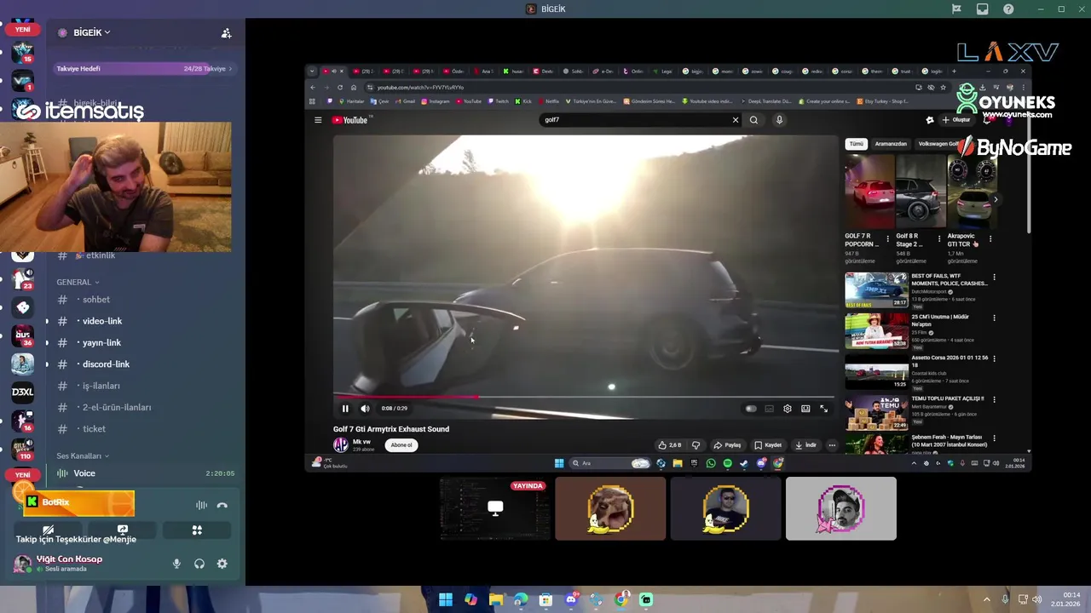The width and height of the screenshot is (1091, 613).
Task: Open Discord user settings gear
Action: coord(222,564)
